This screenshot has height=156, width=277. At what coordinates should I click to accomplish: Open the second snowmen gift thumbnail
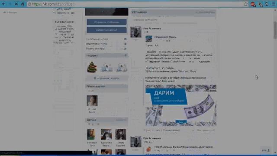pyautogui.click(x=121, y=68)
